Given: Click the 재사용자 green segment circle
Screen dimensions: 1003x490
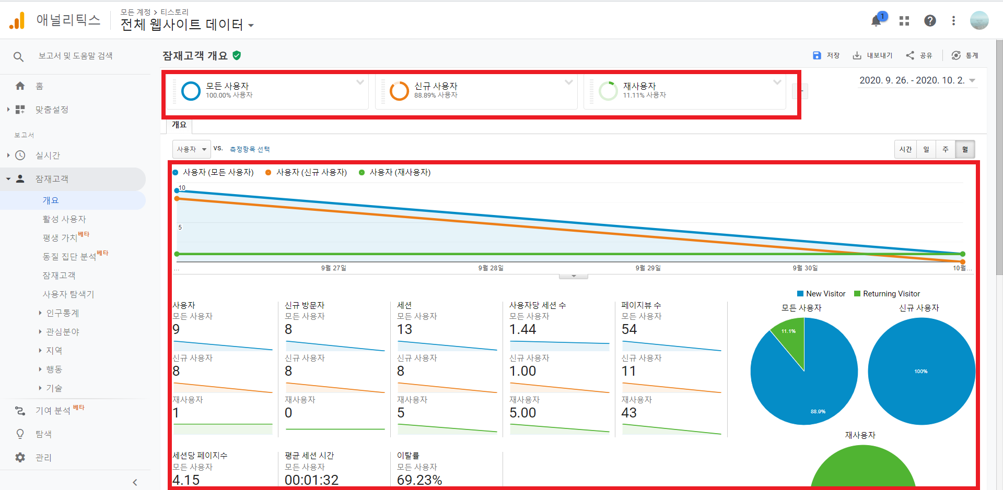Looking at the screenshot, I should click(x=608, y=91).
